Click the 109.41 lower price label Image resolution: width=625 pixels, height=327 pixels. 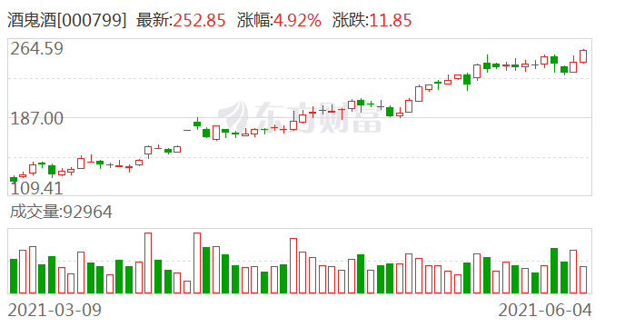pyautogui.click(x=36, y=188)
